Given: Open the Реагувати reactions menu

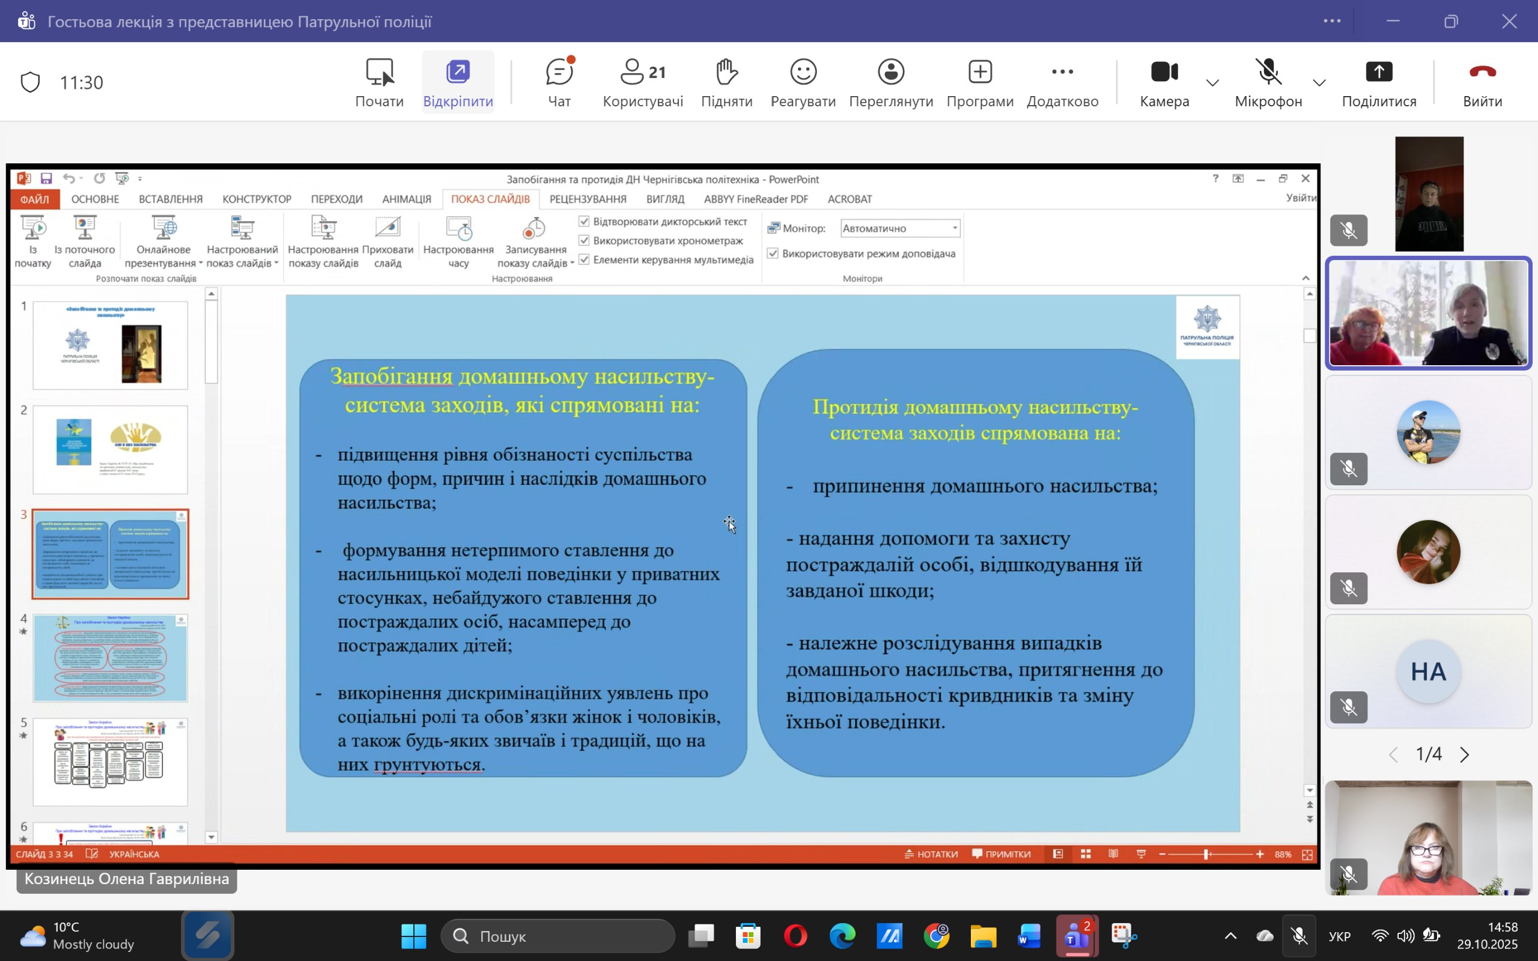Looking at the screenshot, I should click(x=803, y=83).
